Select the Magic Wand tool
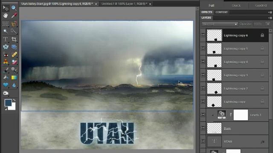This screenshot has height=153, width=273. (x=6, y=31)
